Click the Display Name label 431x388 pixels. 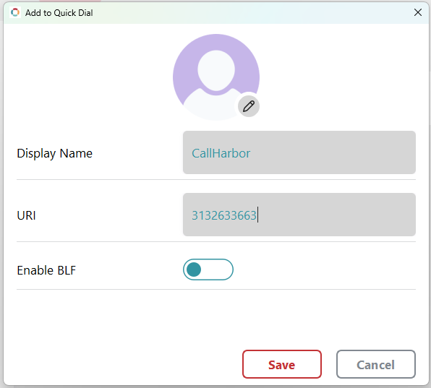pos(54,153)
